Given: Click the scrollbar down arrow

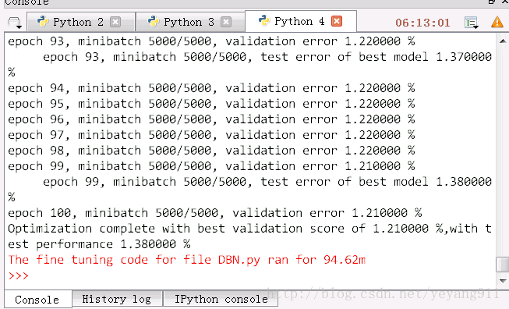Looking at the screenshot, I should tap(503, 281).
